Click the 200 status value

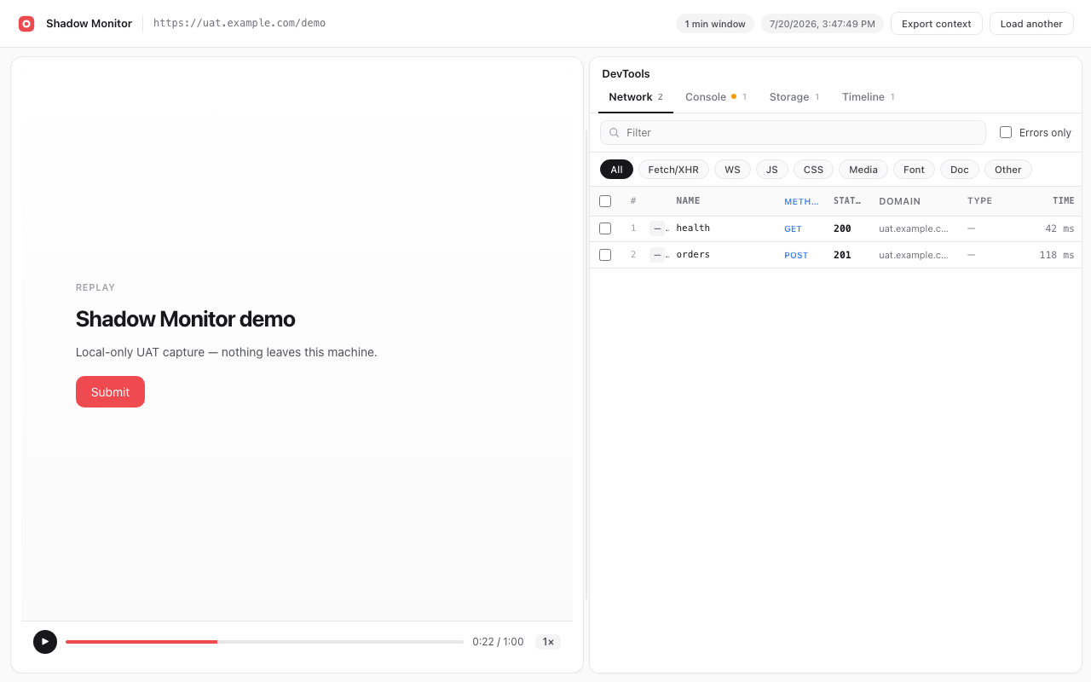842,228
